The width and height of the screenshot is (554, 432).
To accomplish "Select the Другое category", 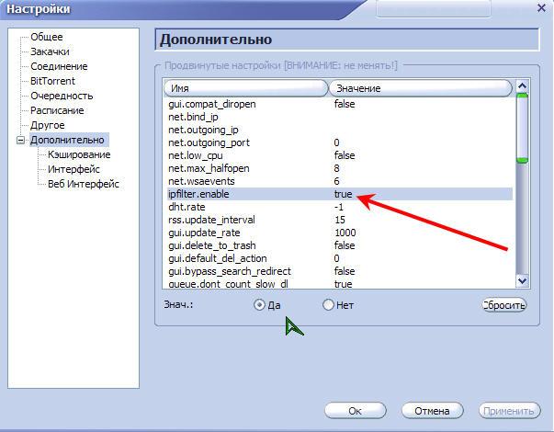I will click(48, 125).
